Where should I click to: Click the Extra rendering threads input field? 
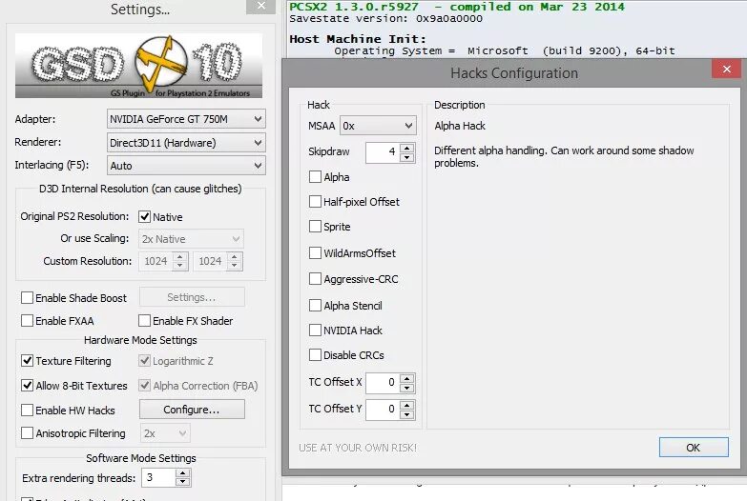click(x=158, y=478)
